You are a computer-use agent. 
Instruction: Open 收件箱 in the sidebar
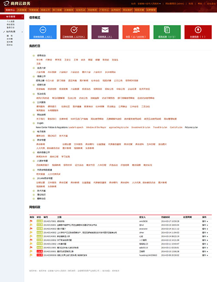pyautogui.click(x=10, y=39)
